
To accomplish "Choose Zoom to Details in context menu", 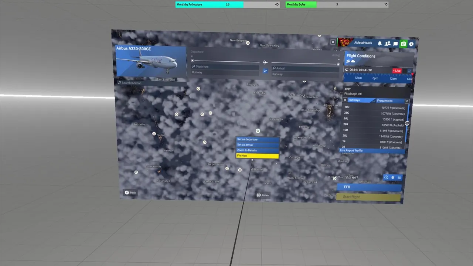I will pyautogui.click(x=258, y=150).
